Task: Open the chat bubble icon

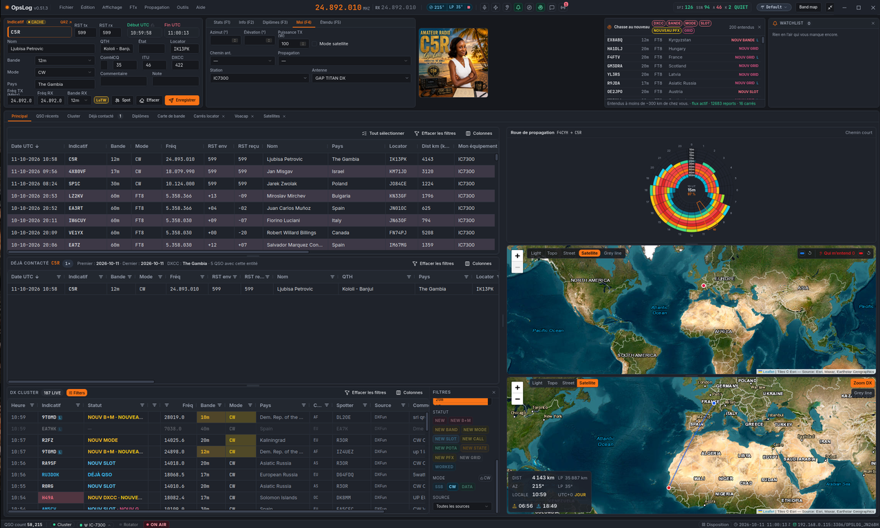Action: [552, 8]
